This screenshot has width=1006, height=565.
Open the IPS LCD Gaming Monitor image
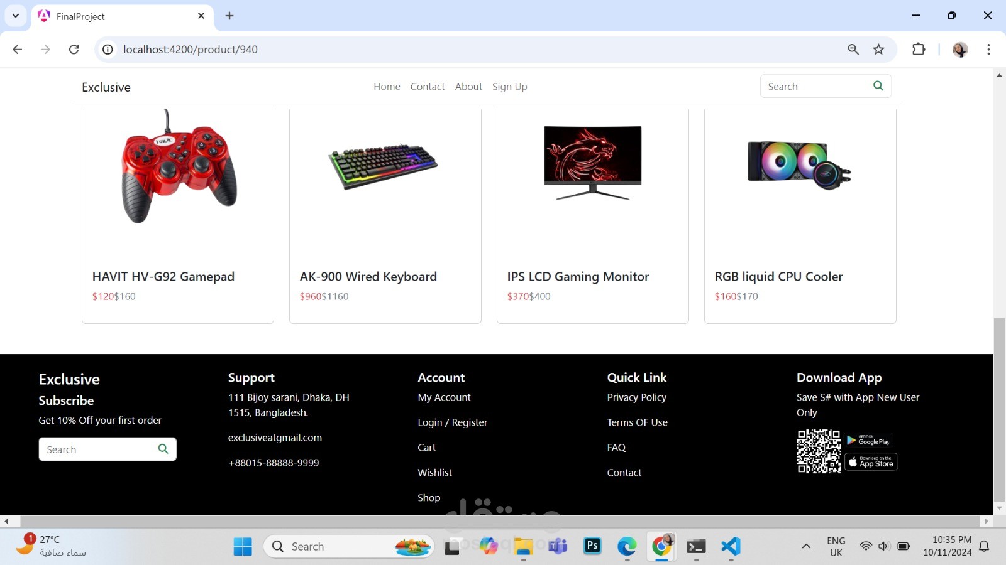[593, 163]
